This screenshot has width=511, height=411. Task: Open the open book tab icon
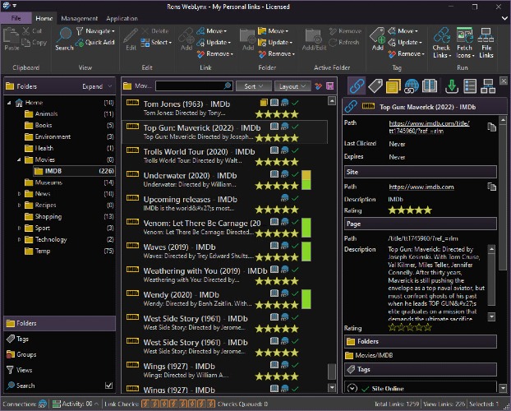pos(430,86)
